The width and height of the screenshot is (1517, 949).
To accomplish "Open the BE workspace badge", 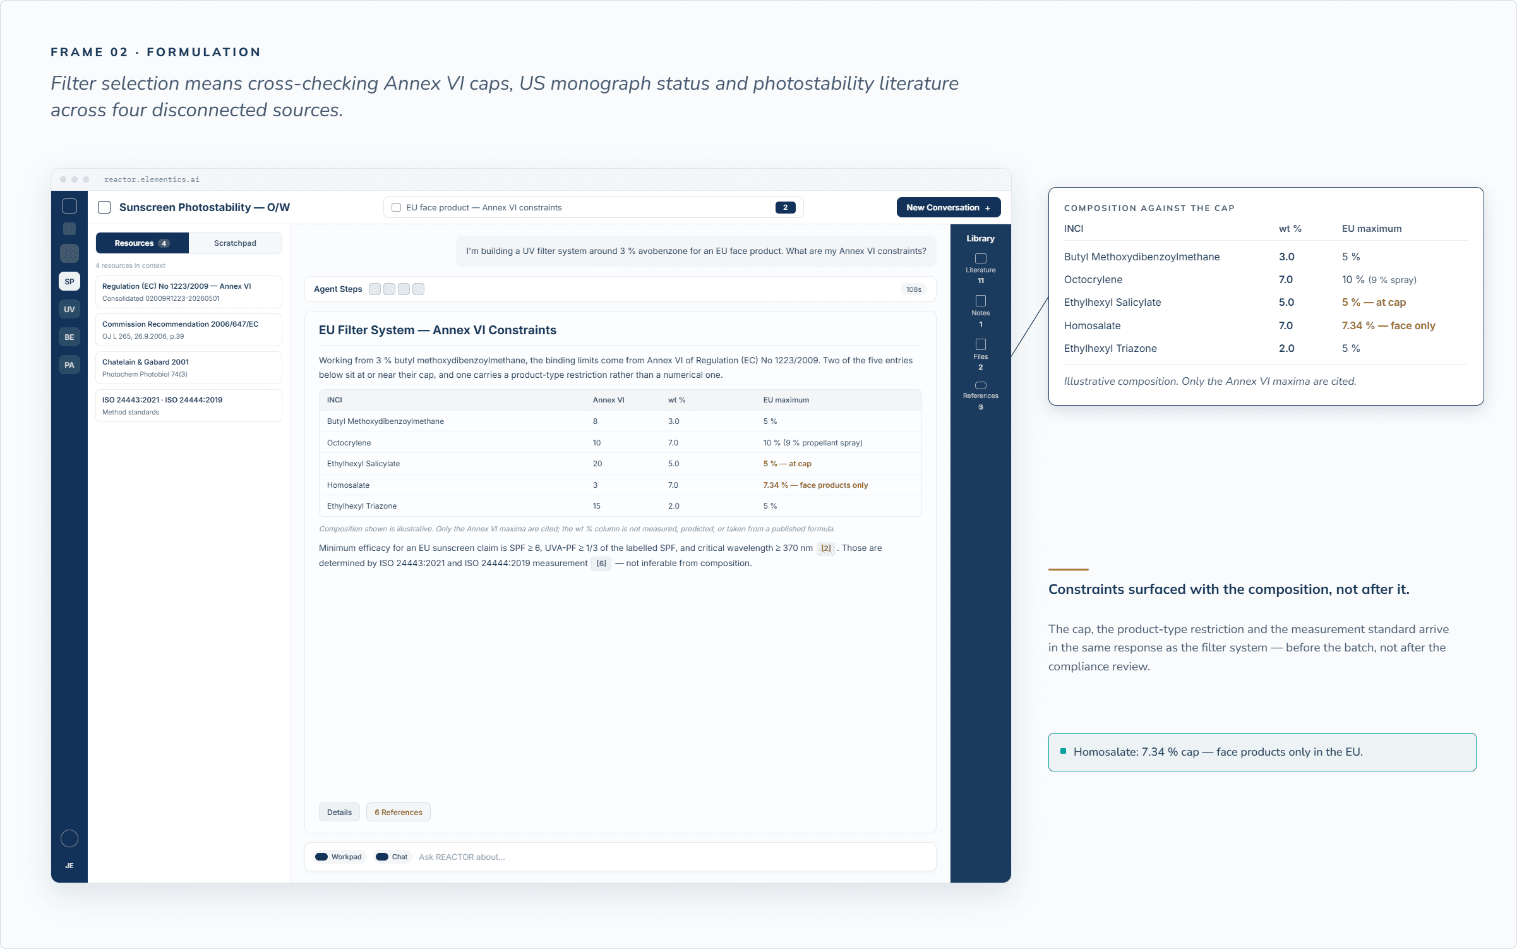I will point(69,337).
